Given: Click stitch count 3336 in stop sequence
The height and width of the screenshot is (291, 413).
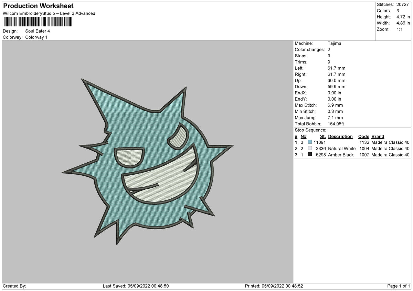Looking at the screenshot, I should pyautogui.click(x=321, y=148).
